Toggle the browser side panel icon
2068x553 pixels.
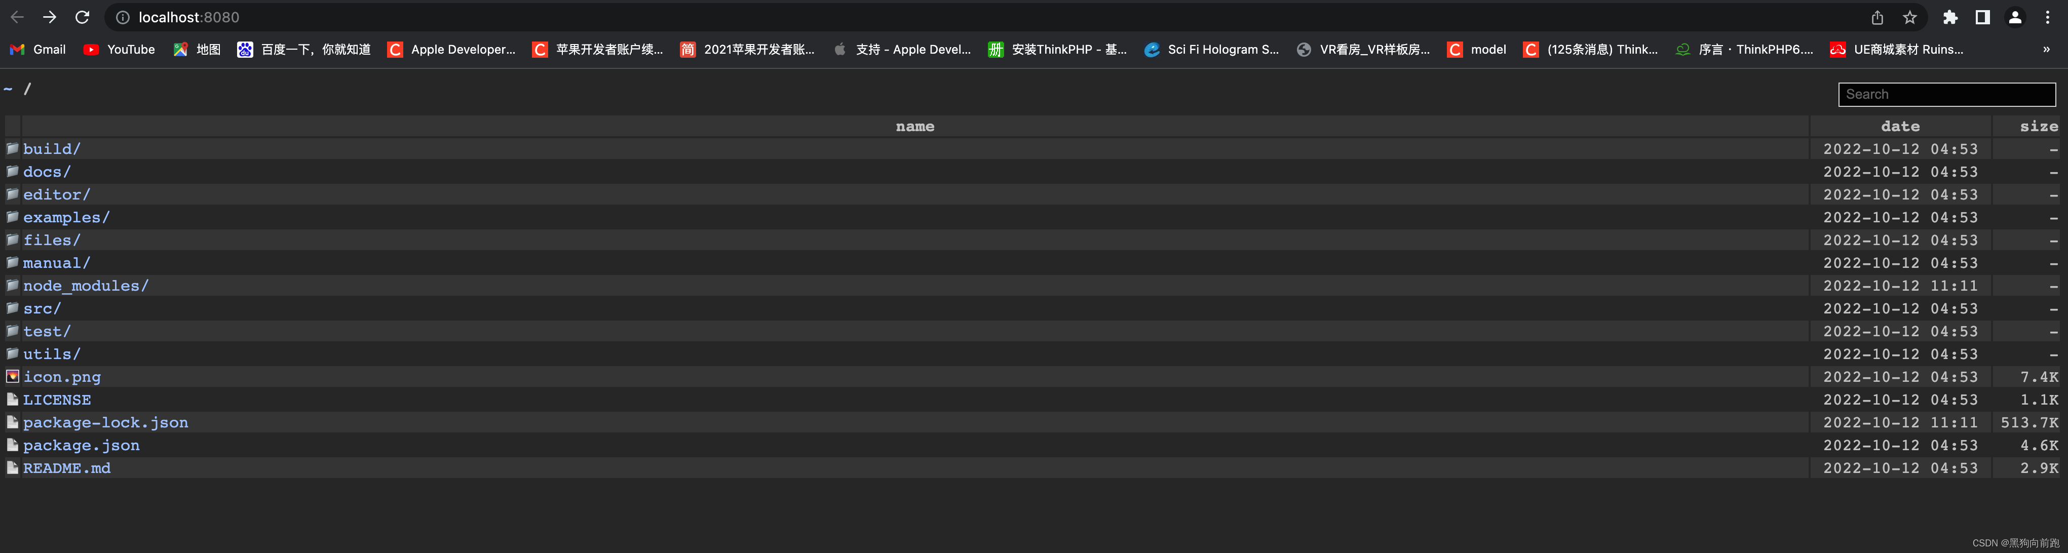1982,17
